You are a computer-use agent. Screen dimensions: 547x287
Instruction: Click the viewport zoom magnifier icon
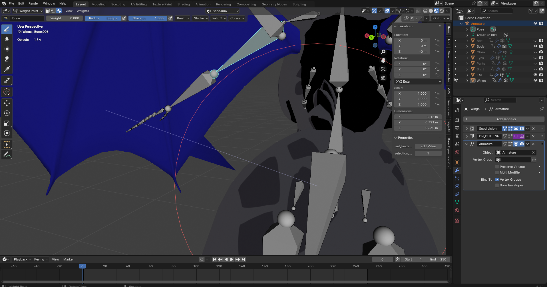(383, 52)
